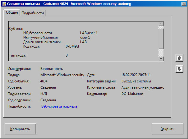Click the Имя журнала: label
The width and height of the screenshot is (188, 139).
coord(19,69)
